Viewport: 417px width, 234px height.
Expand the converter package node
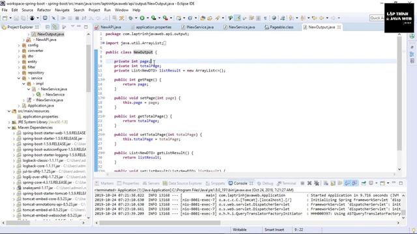[19, 51]
